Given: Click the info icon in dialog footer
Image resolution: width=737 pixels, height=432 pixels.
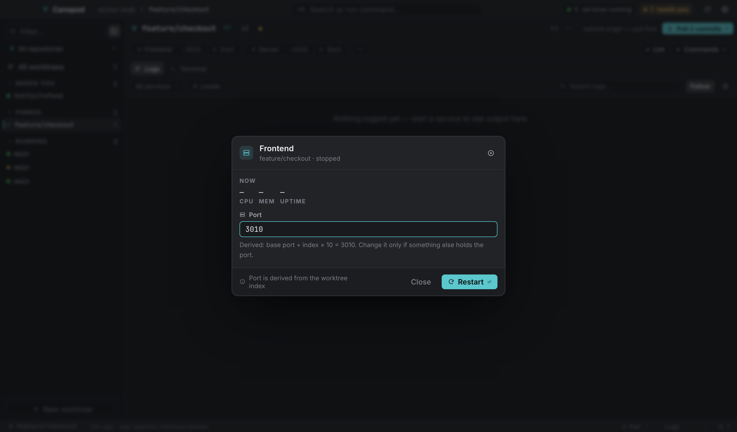Looking at the screenshot, I should tap(242, 282).
